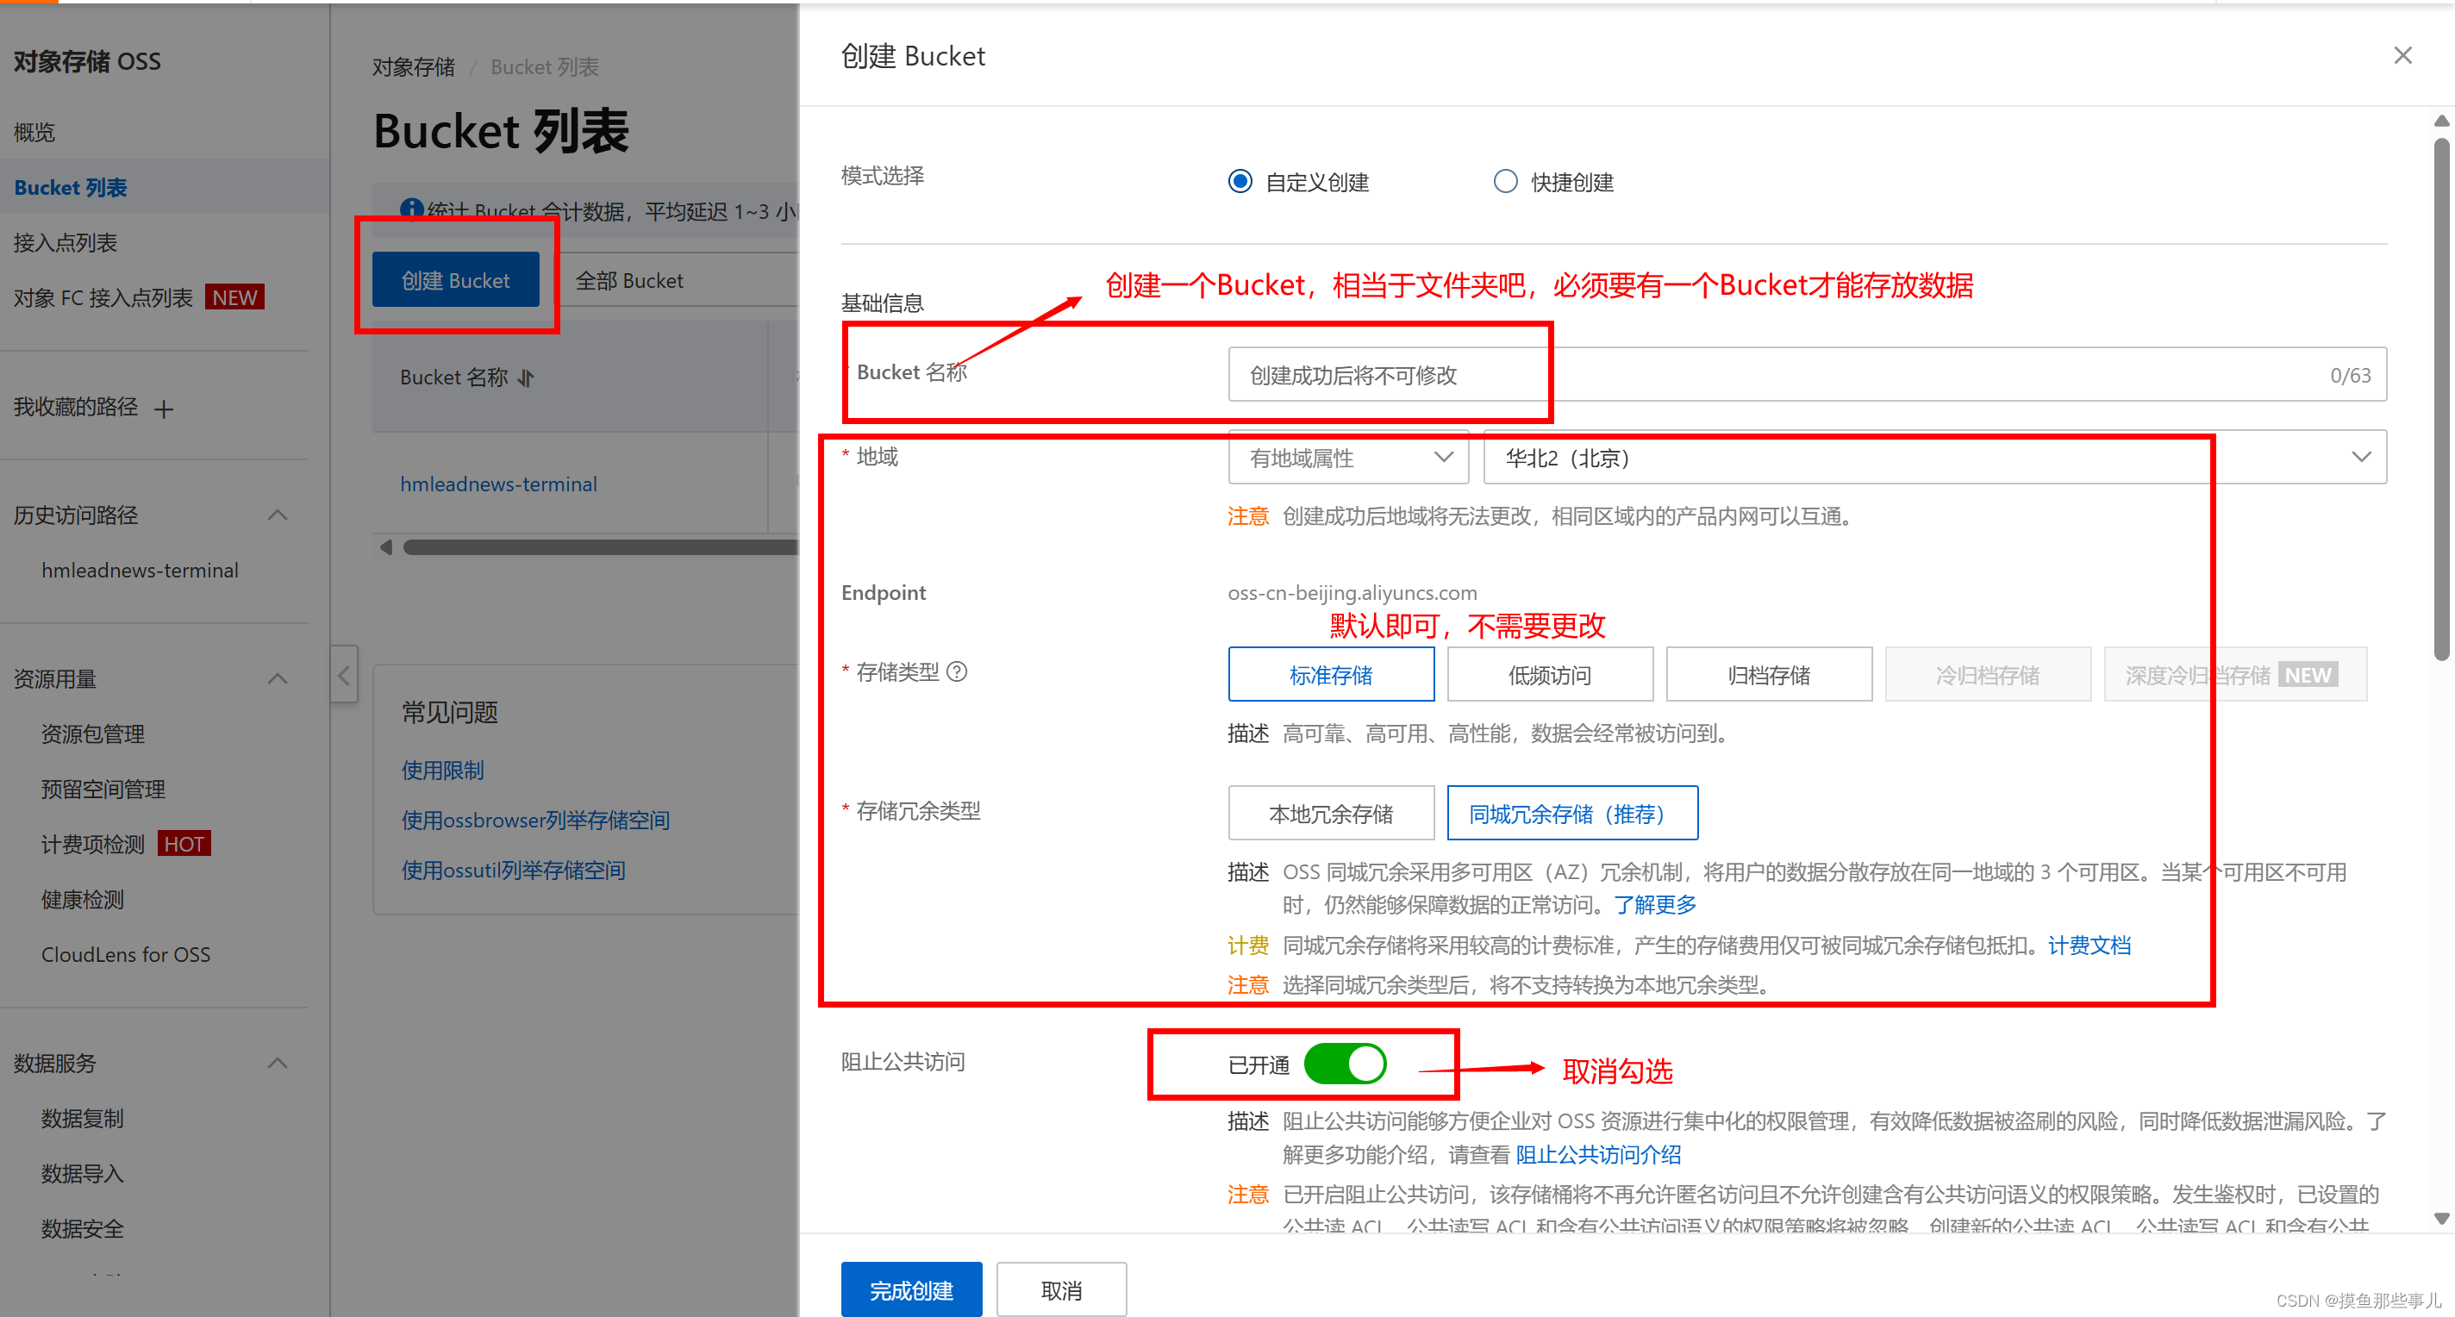This screenshot has height=1317, width=2455.
Task: Click the dialog vertical scrollbar thumb
Action: pos(2440,398)
